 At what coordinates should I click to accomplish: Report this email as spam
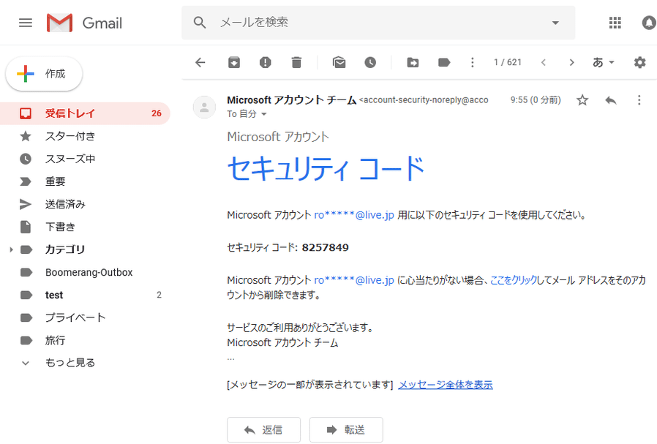[265, 63]
